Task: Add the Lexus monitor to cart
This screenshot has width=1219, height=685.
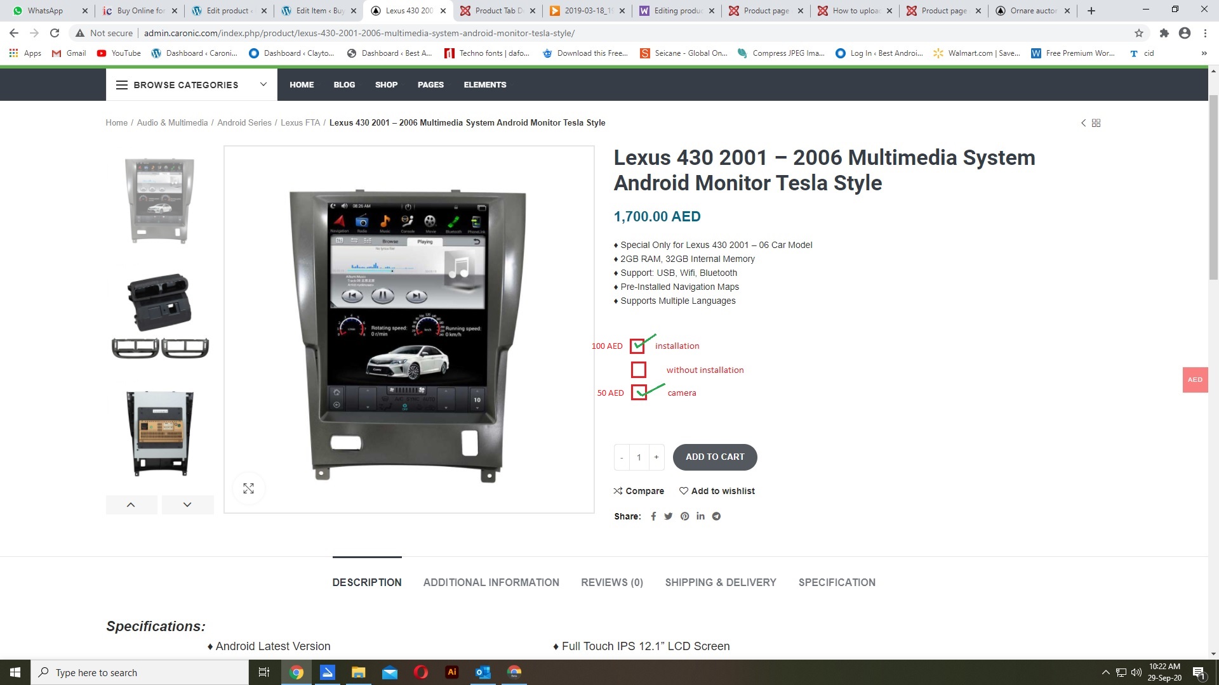Action: (715, 457)
